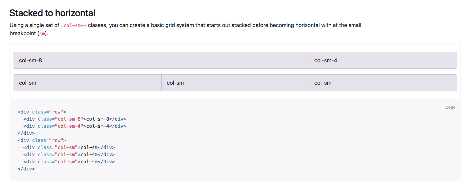The height and width of the screenshot is (185, 467).
Task: Click the first closing div tag in code
Action: (26, 133)
